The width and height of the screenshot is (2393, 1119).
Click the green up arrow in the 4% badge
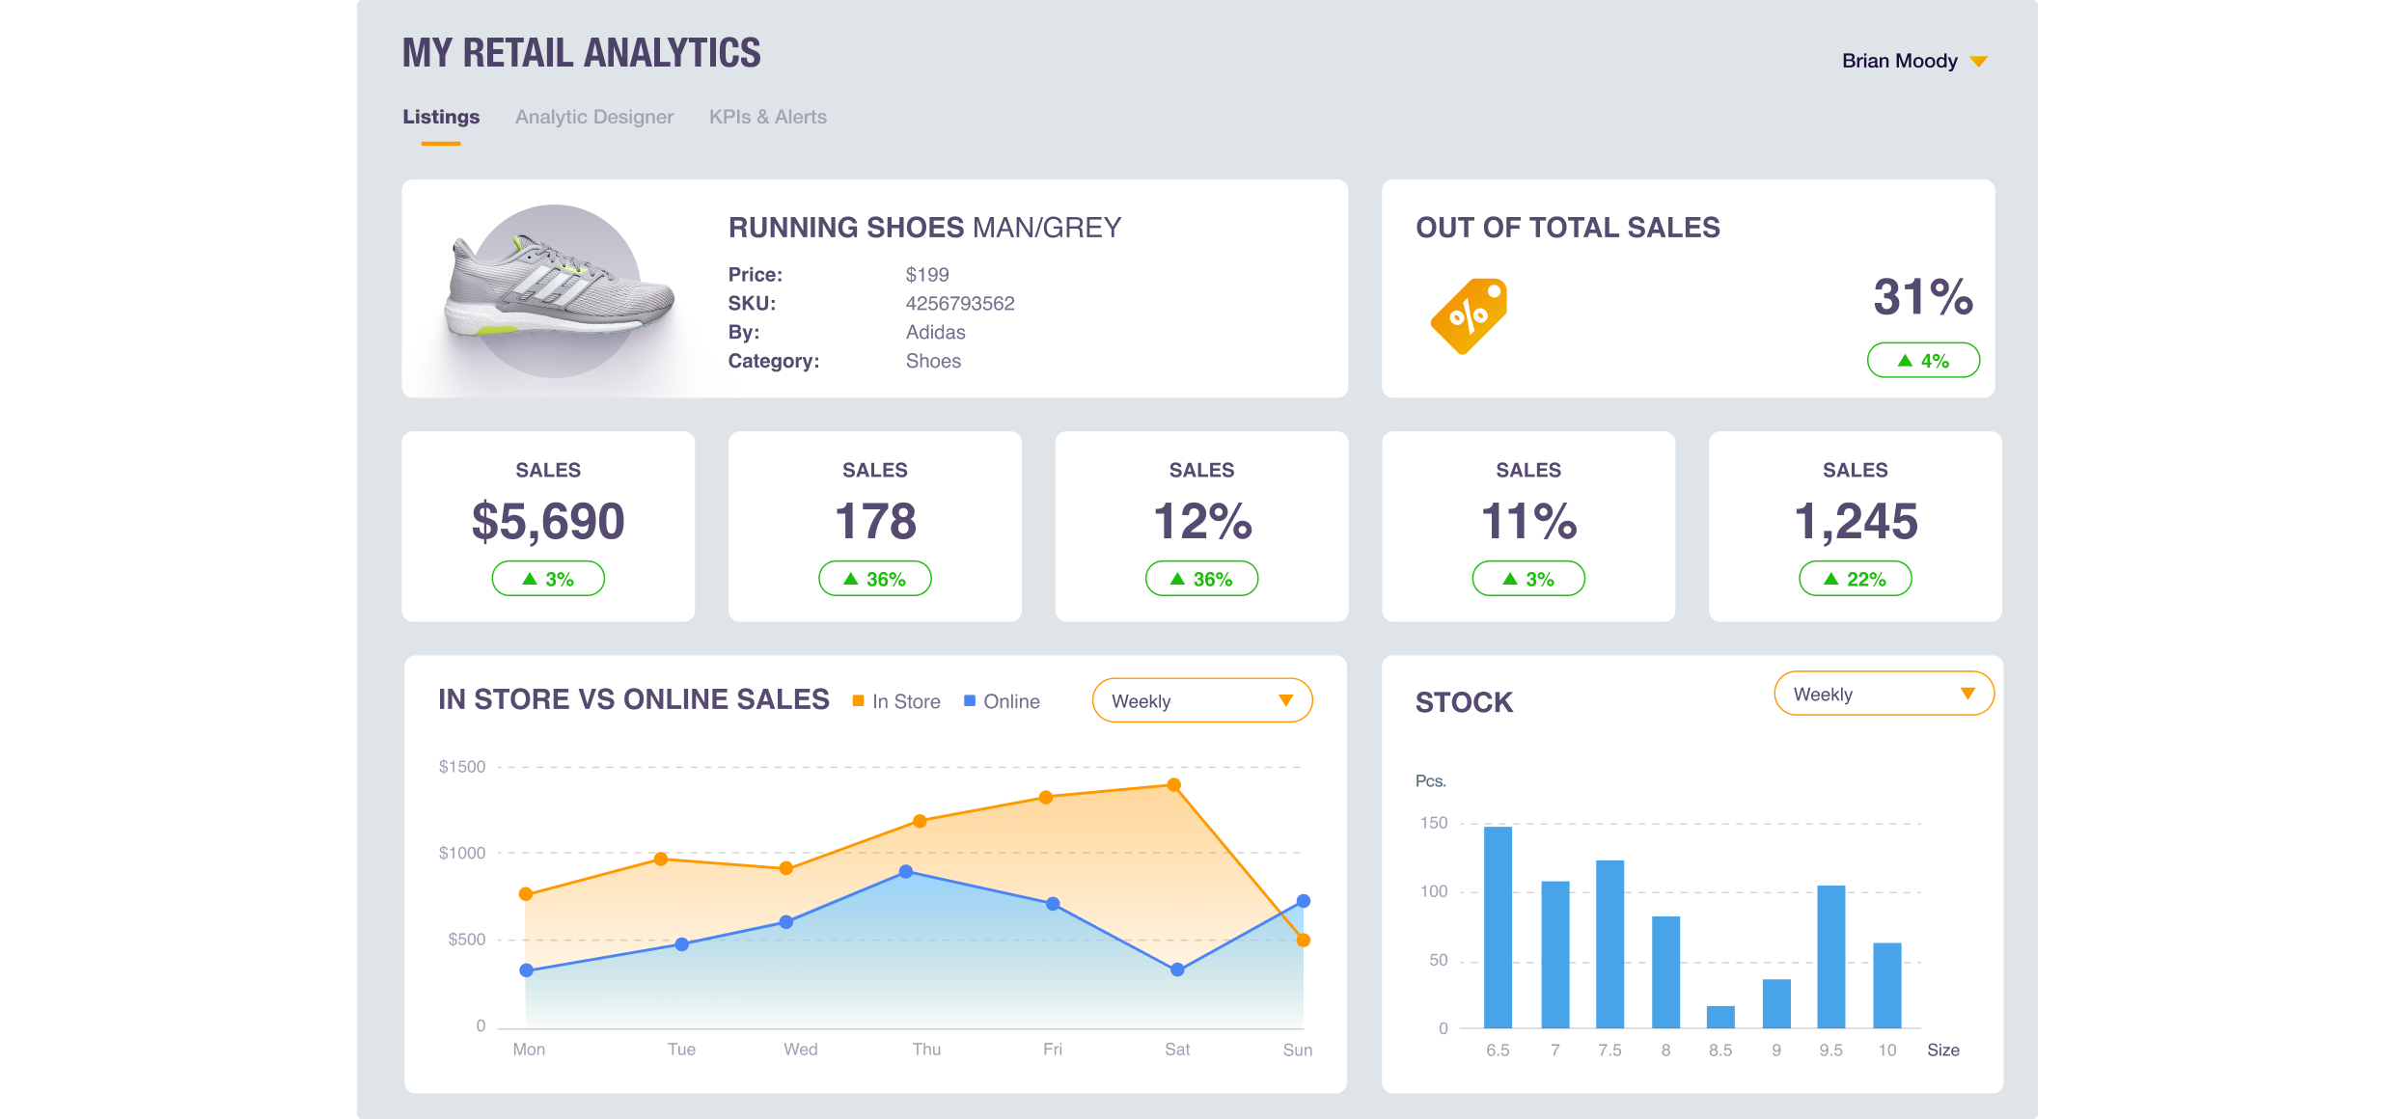coord(1905,361)
